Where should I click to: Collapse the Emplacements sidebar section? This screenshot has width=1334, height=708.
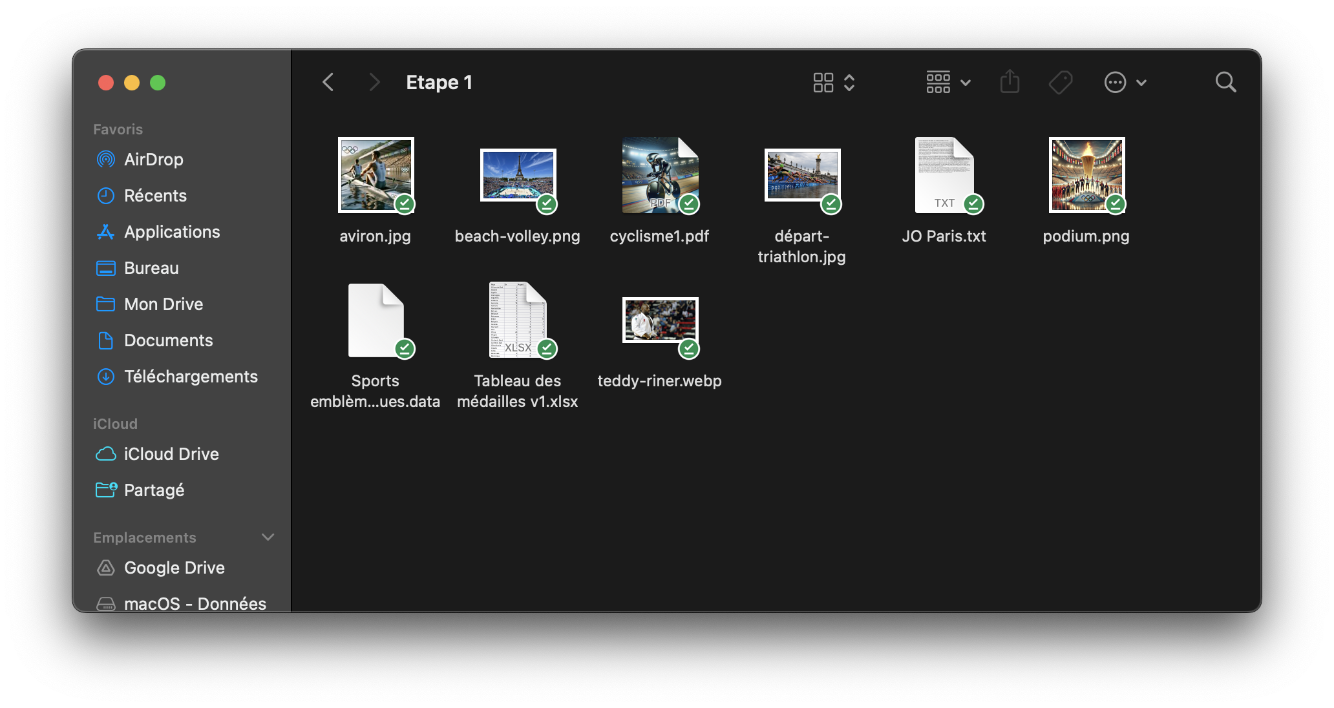tap(268, 537)
